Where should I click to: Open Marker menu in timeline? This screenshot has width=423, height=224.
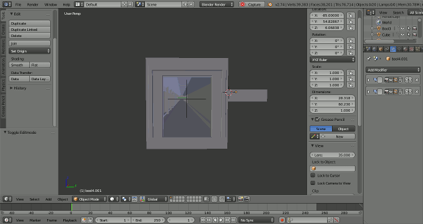(x=35, y=220)
